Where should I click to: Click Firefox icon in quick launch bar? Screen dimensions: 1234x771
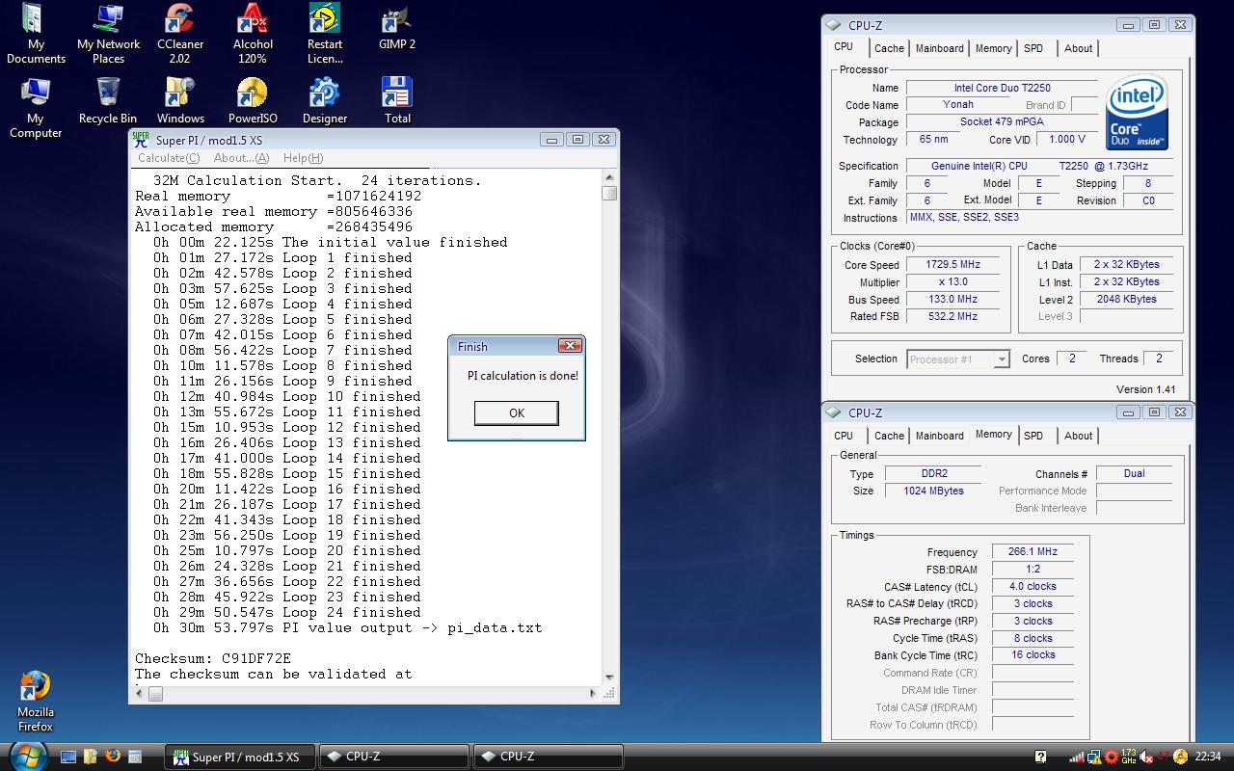113,757
